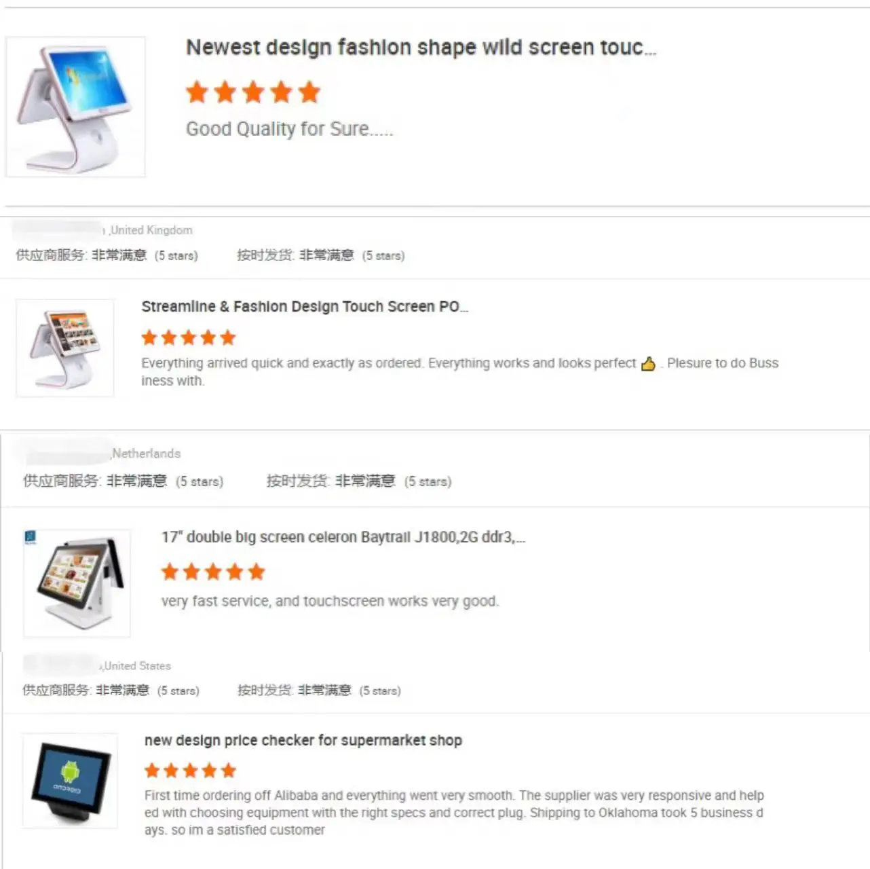Click the small blue badge on 17" thumbnail
Viewport: 870px width, 869px height.
tap(30, 538)
